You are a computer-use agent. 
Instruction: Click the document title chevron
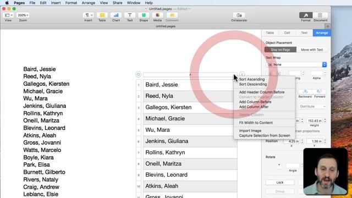point(189,9)
